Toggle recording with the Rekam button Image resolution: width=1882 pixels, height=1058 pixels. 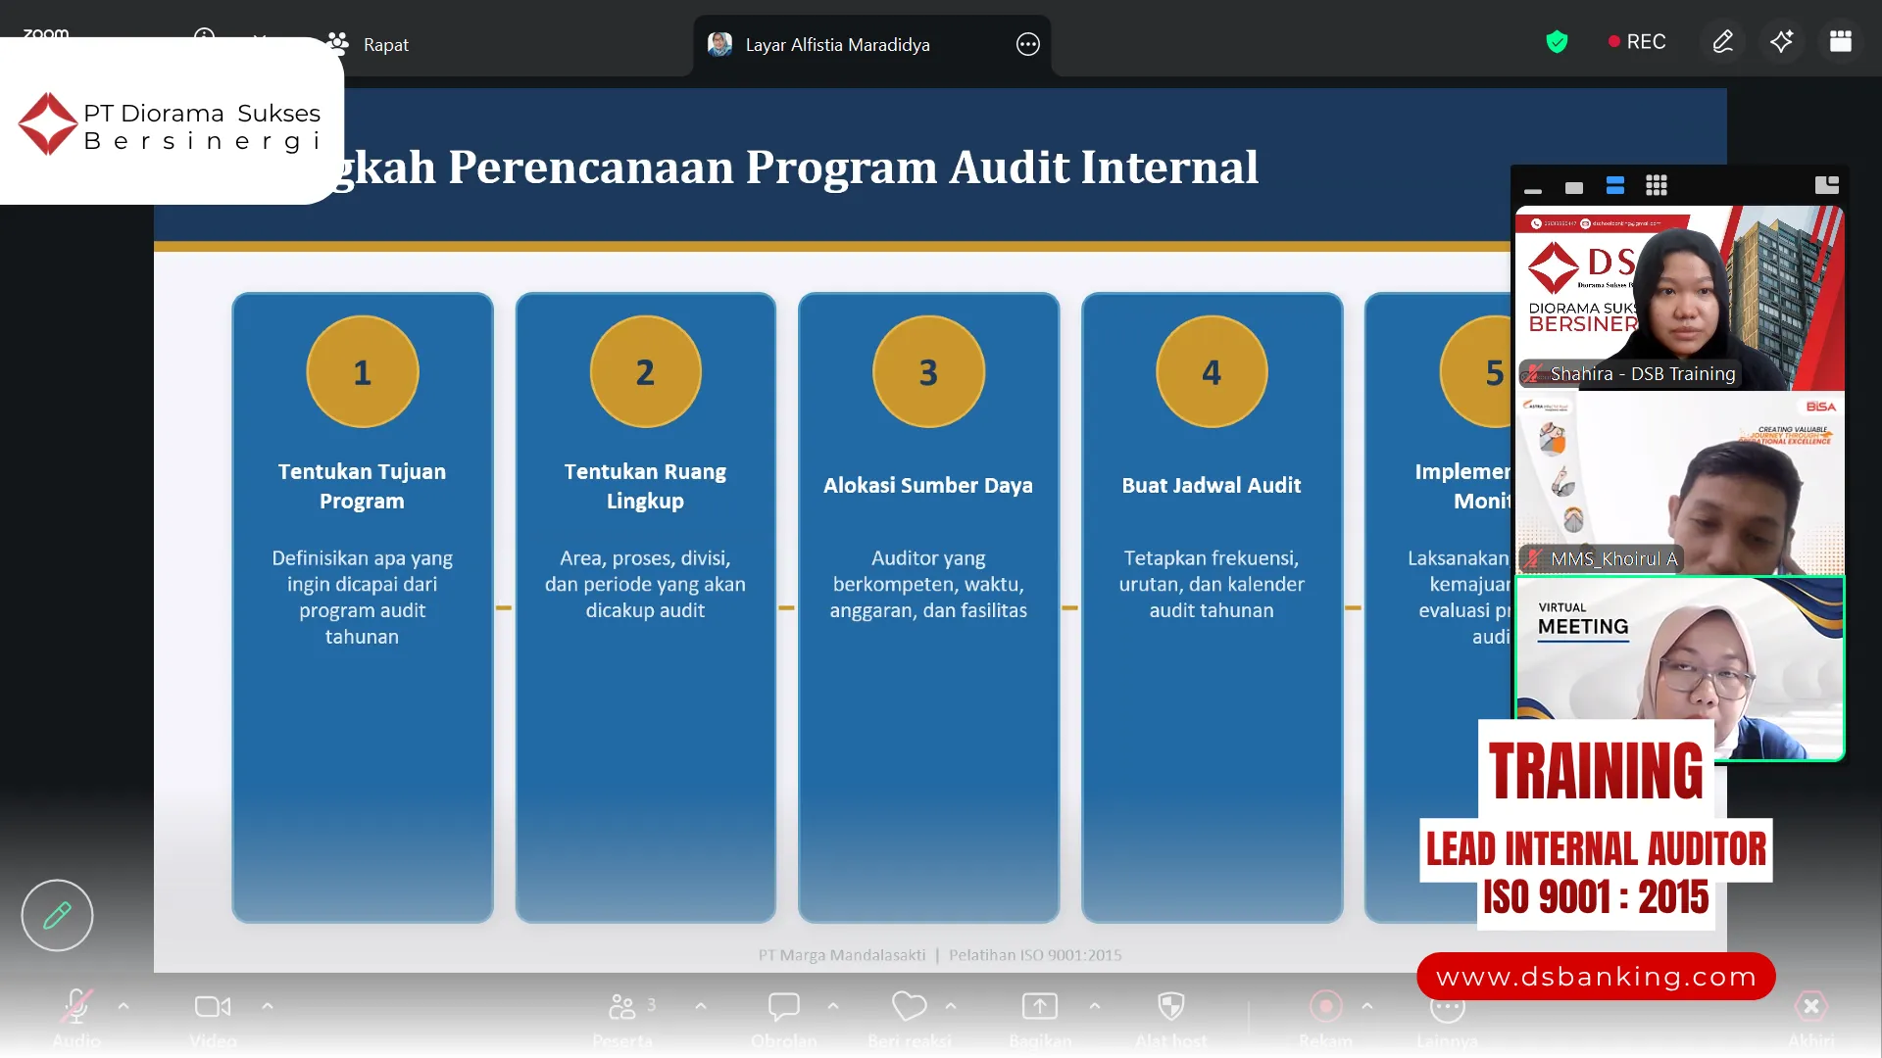[1326, 1006]
